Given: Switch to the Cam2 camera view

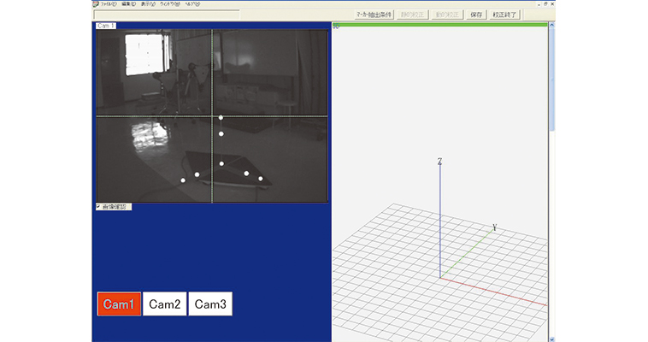Looking at the screenshot, I should (x=165, y=304).
